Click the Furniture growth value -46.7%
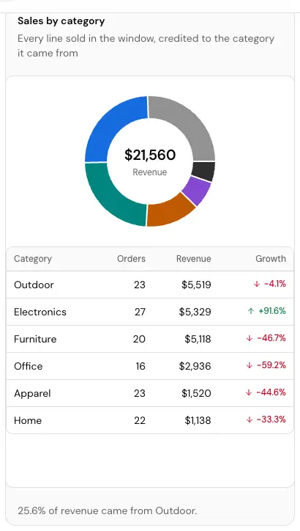This screenshot has width=300, height=531. [x=271, y=338]
